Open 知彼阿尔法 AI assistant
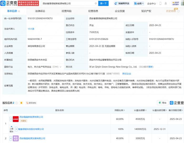The width and height of the screenshot is (184, 143). (x=122, y=3)
